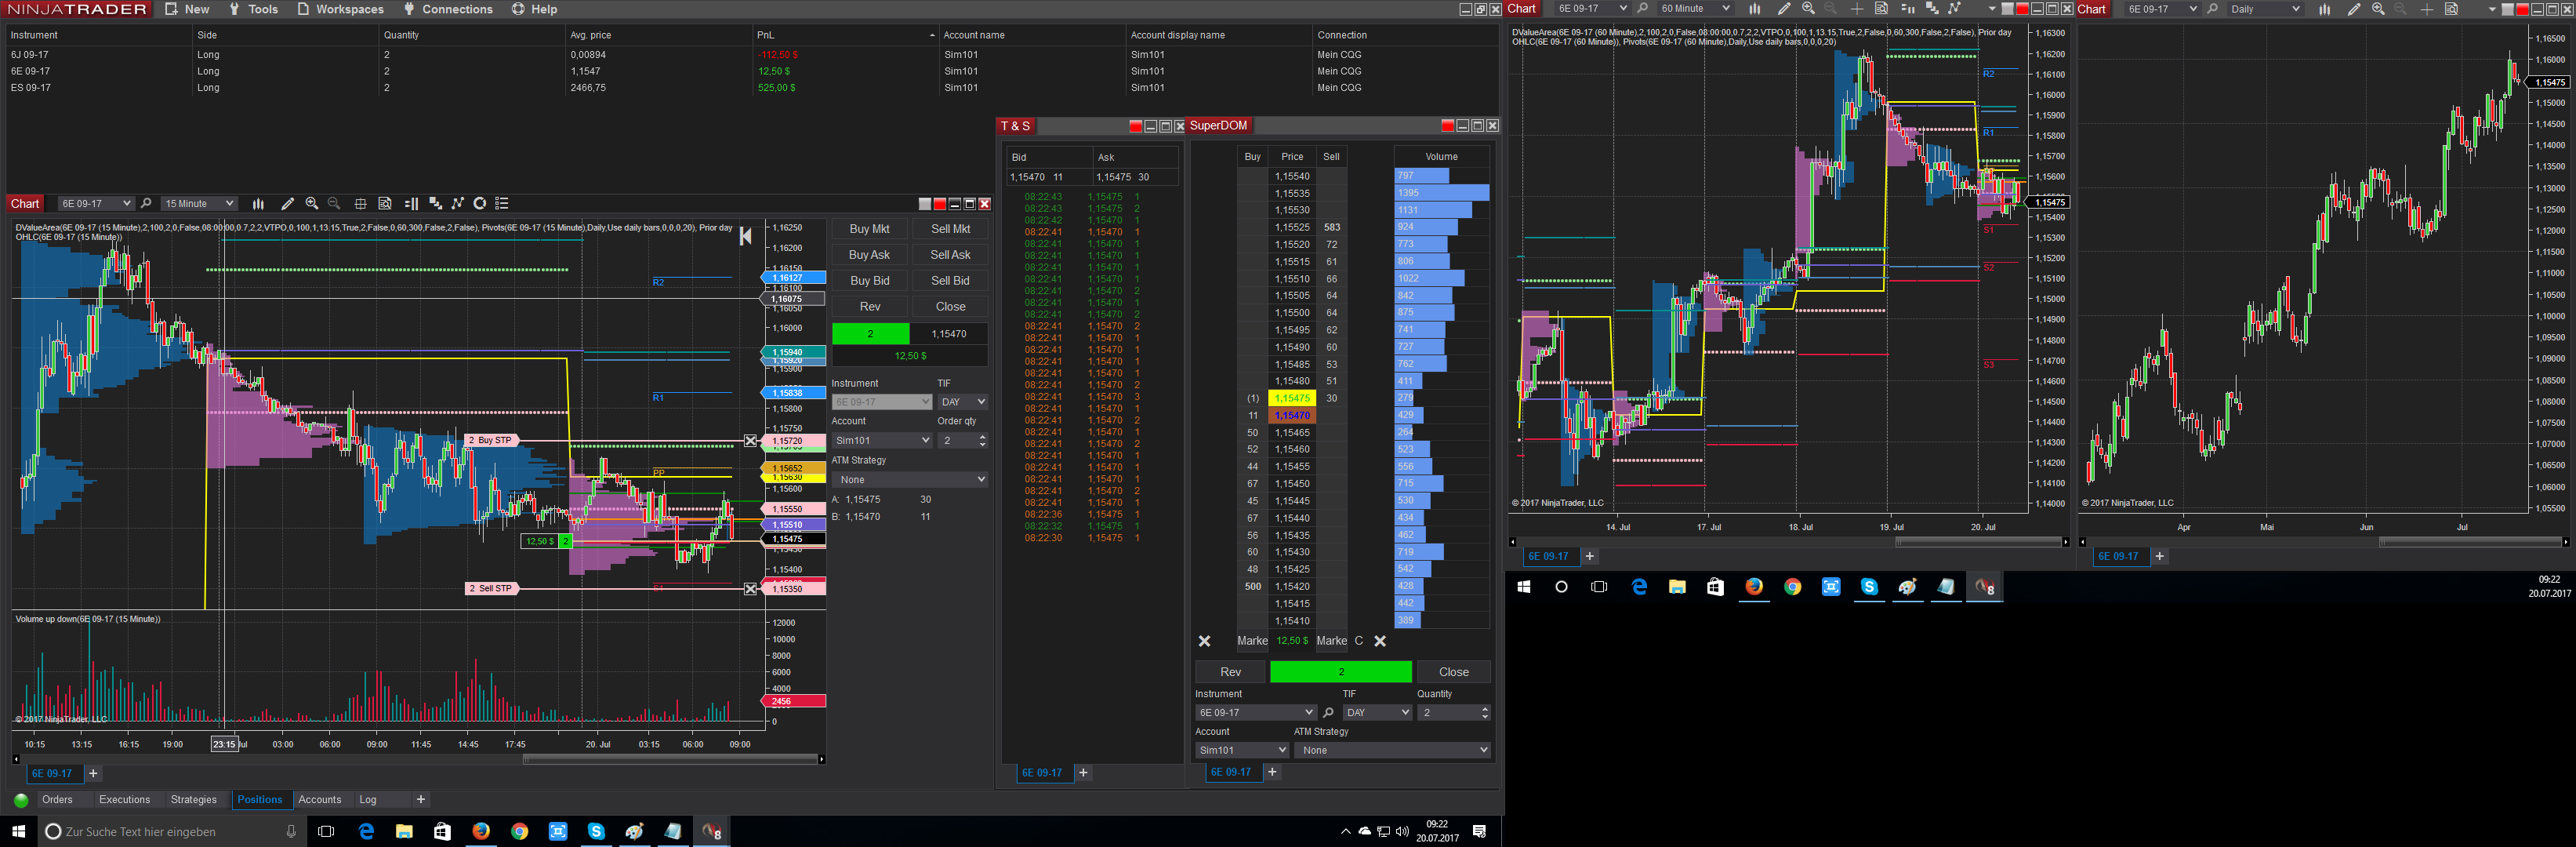Image resolution: width=2576 pixels, height=847 pixels.
Task: Open indicators icon in 15 Minute chart
Action: (x=435, y=204)
